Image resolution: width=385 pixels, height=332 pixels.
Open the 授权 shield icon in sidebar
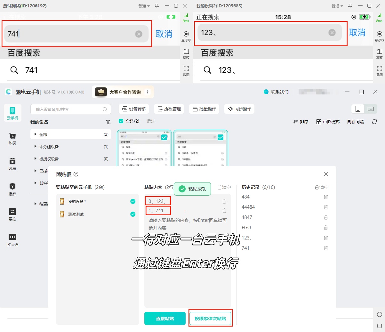coord(12,187)
